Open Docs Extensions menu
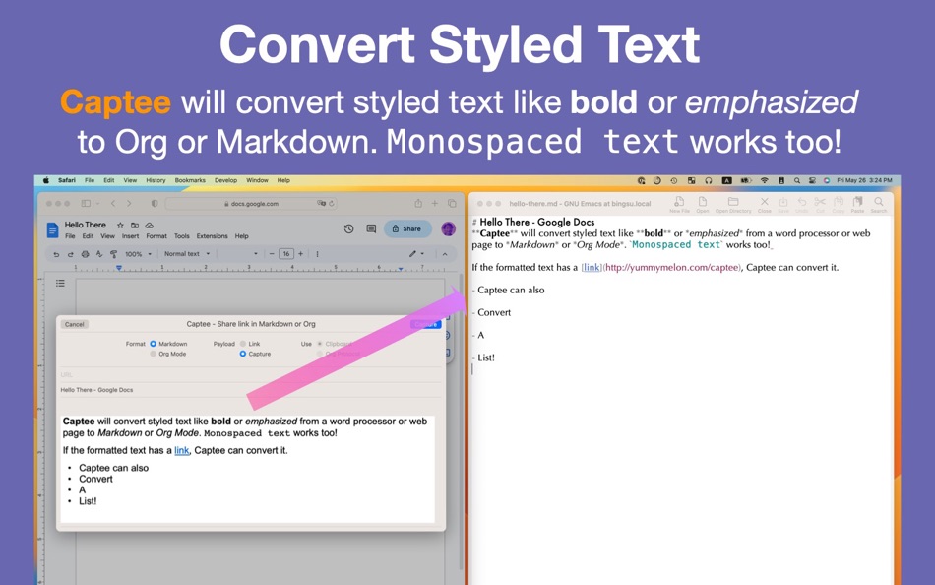The height and width of the screenshot is (585, 935). [x=212, y=236]
